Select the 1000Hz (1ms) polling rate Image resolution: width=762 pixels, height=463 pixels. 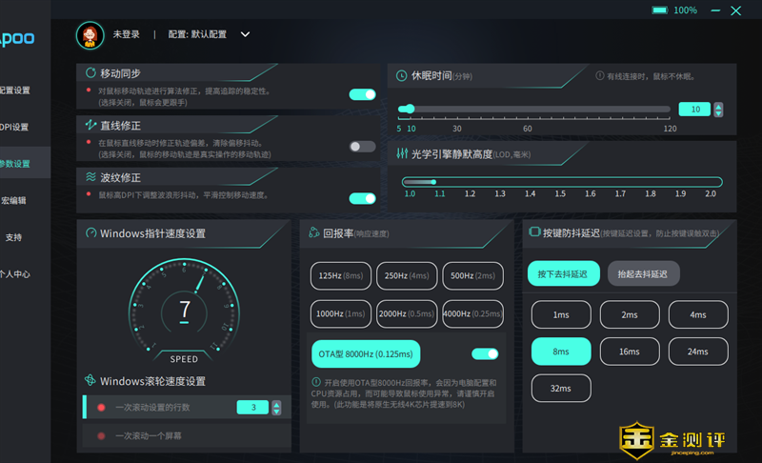[340, 313]
